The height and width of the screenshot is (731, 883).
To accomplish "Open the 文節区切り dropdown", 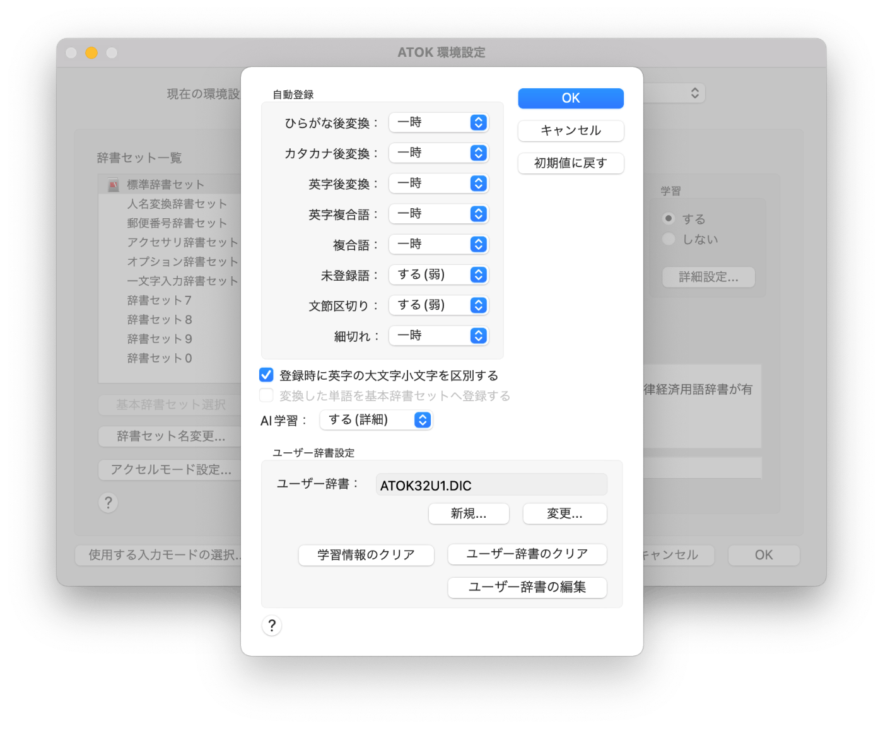I will [438, 305].
